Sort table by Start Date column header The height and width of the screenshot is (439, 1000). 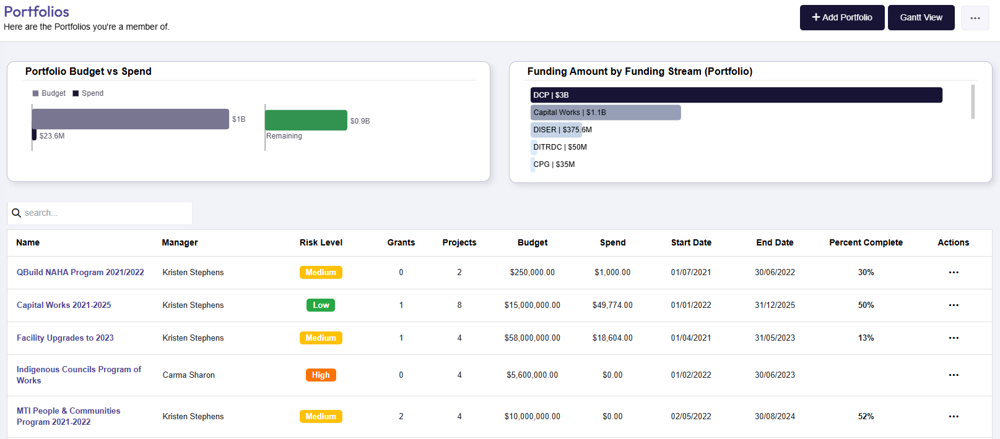(691, 242)
